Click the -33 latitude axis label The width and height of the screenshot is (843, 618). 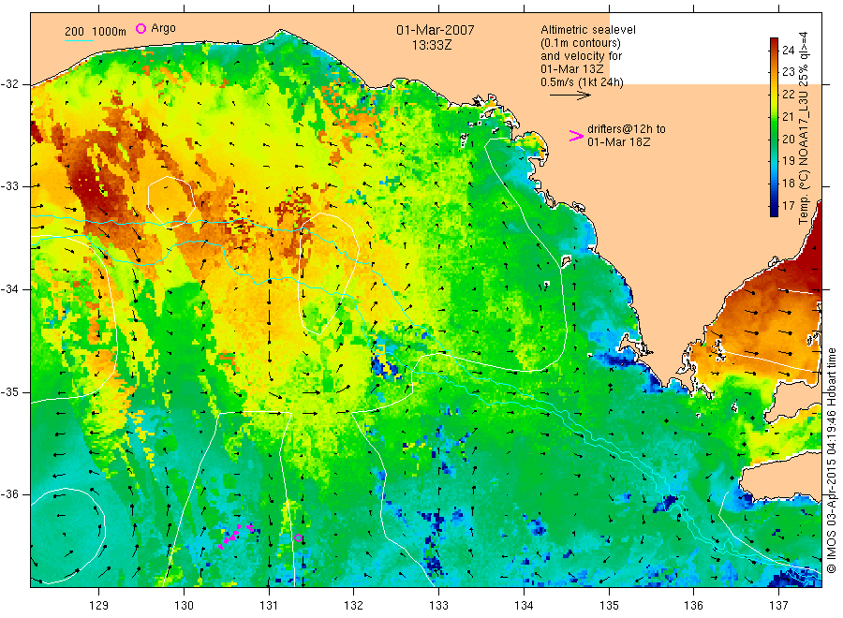pyautogui.click(x=9, y=186)
